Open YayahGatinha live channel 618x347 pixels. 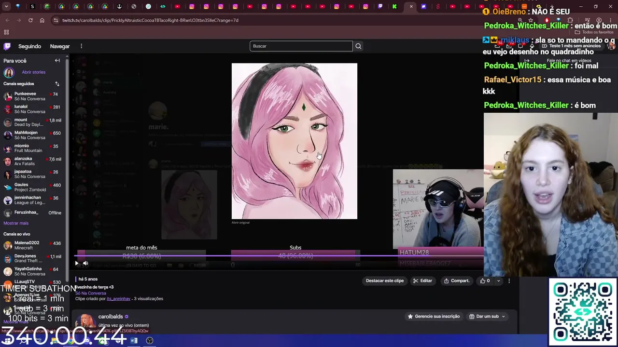pos(32,271)
